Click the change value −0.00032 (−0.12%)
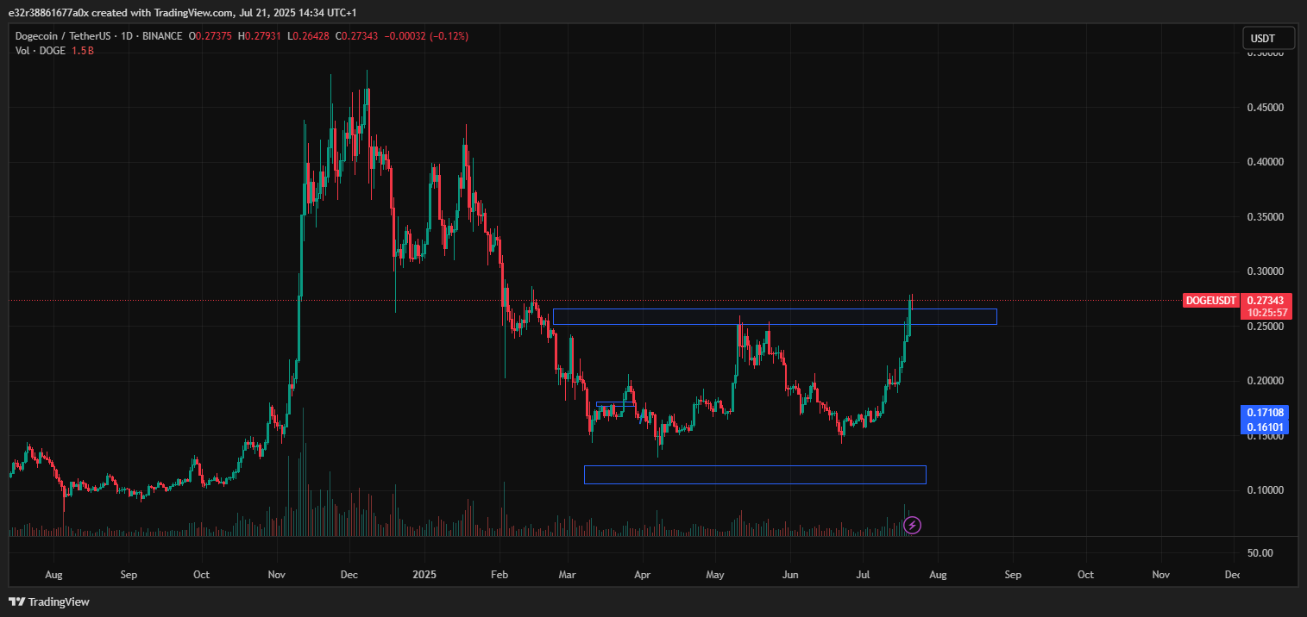This screenshot has width=1307, height=617. click(428, 36)
